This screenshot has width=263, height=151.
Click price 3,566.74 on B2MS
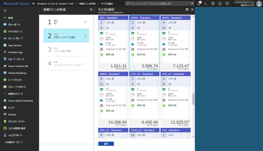150,66
